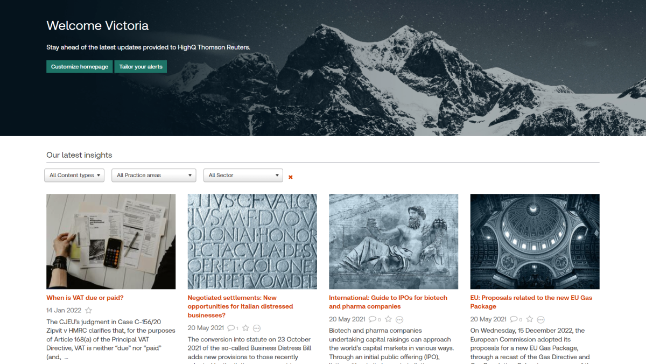The width and height of the screenshot is (646, 364).
Task: Open the EU Gas Package proposals link
Action: 531,302
